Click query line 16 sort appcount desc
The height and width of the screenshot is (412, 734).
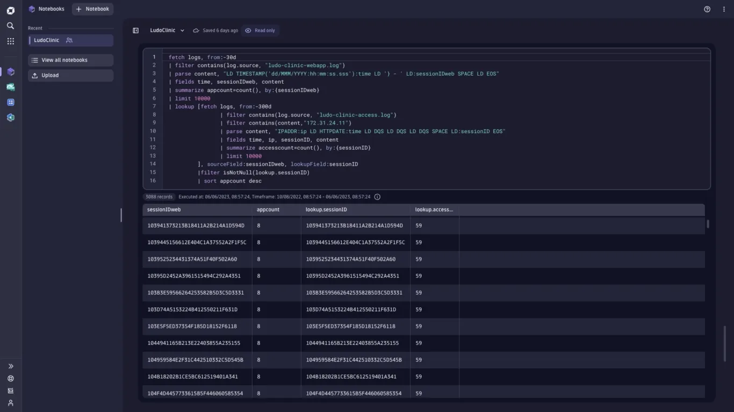(x=229, y=181)
